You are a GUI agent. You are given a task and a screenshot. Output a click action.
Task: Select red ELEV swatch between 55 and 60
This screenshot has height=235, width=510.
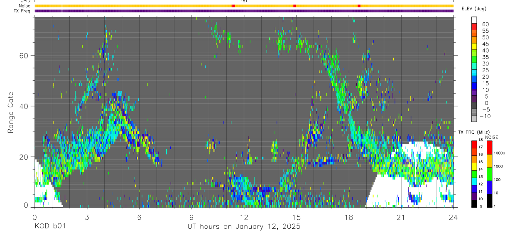coord(474,27)
